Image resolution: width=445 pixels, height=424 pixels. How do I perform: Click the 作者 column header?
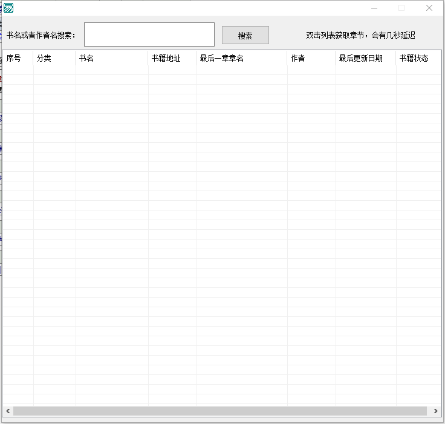click(x=311, y=58)
